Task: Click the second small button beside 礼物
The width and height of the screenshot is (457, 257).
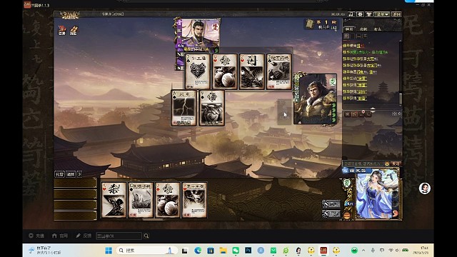Action: point(71,174)
